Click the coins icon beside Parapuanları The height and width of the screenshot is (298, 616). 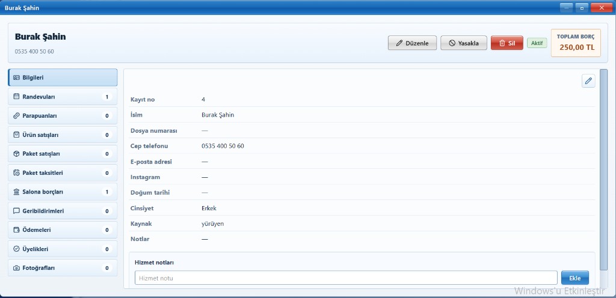click(x=16, y=116)
